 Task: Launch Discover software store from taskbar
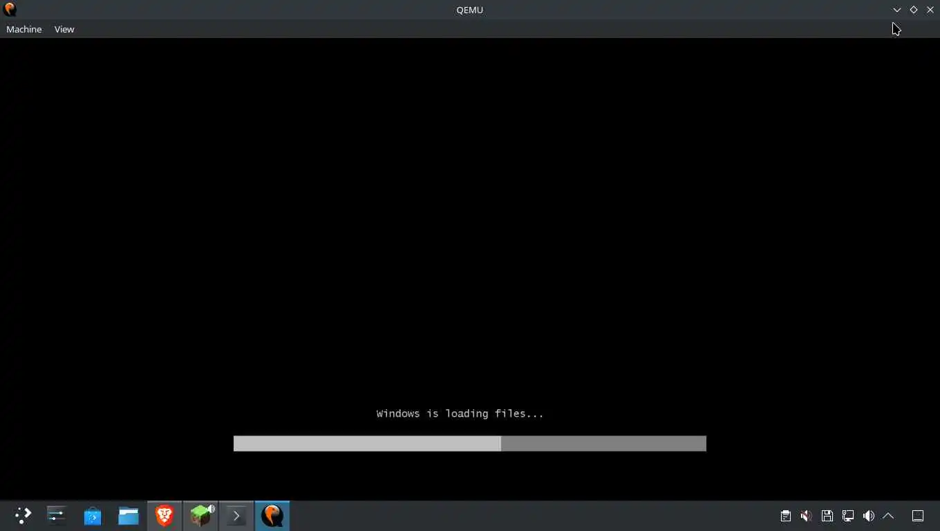pos(93,516)
